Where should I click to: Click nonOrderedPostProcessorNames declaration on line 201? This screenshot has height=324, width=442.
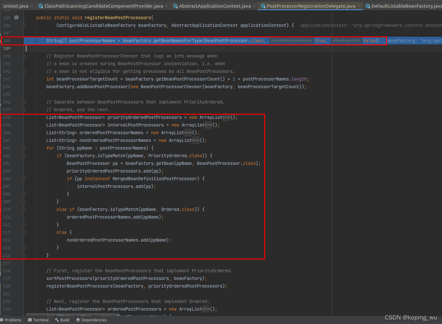115,140
